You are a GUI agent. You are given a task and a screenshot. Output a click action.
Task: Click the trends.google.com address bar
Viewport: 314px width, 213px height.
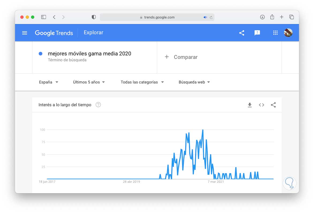click(x=157, y=17)
